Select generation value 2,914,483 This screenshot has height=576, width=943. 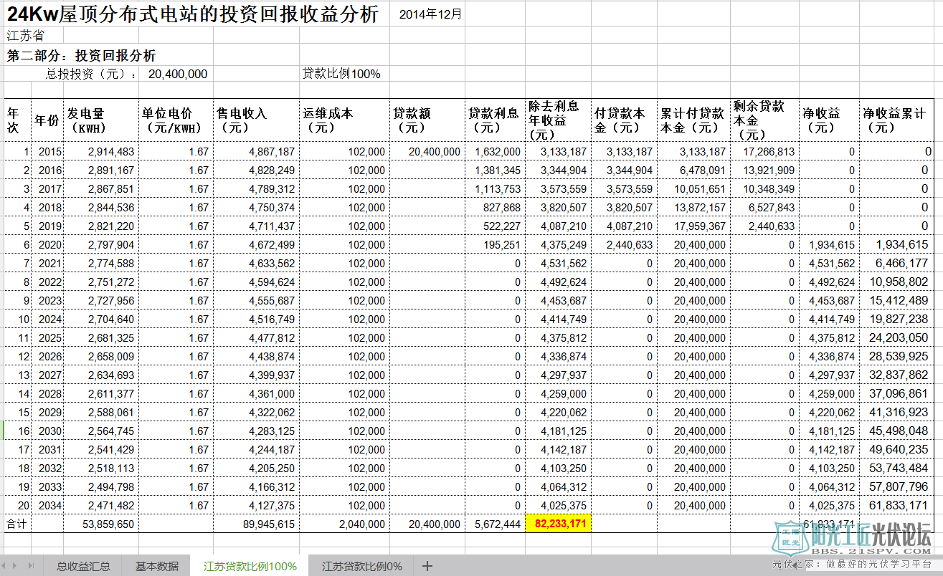point(101,152)
